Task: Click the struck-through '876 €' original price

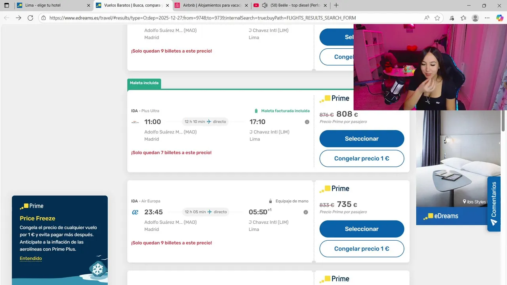Action: (327, 115)
